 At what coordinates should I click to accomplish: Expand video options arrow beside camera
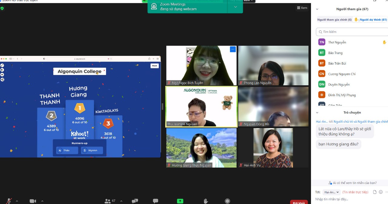click(x=42, y=201)
